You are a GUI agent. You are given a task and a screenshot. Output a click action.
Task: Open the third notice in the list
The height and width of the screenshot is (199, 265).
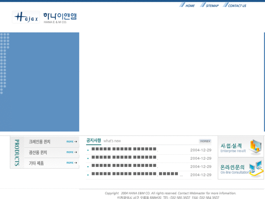124,165
